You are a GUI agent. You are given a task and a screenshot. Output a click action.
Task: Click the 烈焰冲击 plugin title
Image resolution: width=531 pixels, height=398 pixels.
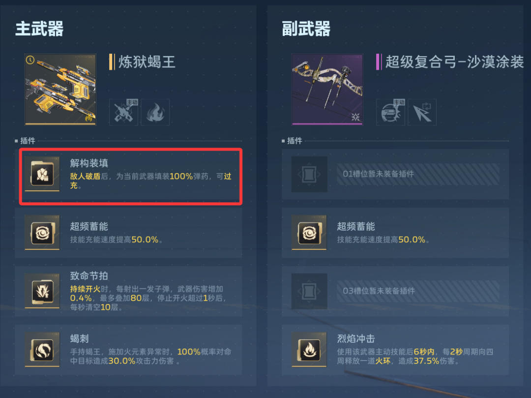356,339
